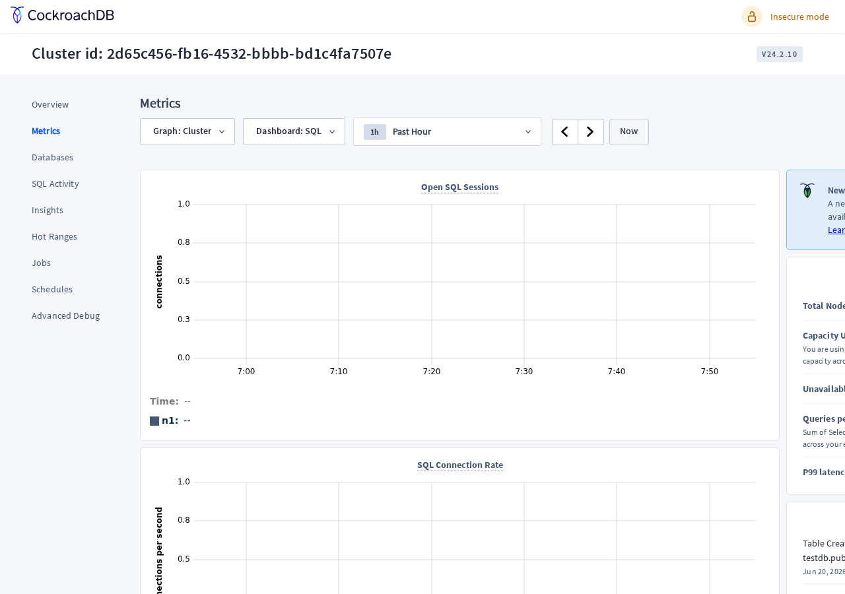
Task: Click the Metrics page heading
Action: tap(160, 103)
